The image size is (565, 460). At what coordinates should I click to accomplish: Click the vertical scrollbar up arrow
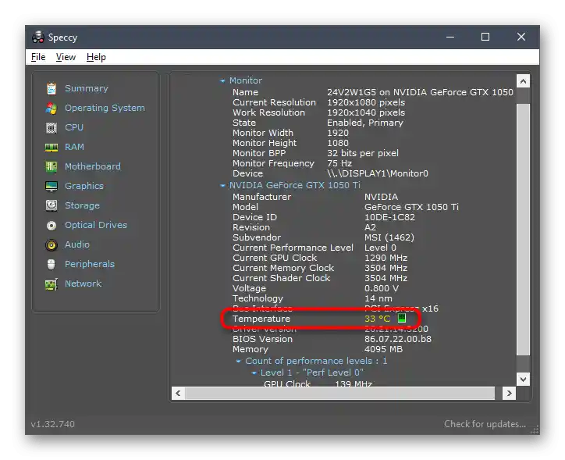523,81
